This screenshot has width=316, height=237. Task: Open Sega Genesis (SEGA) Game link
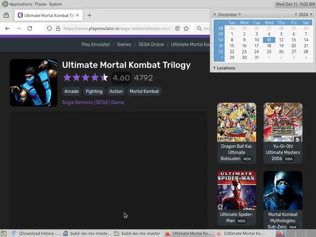click(x=93, y=102)
